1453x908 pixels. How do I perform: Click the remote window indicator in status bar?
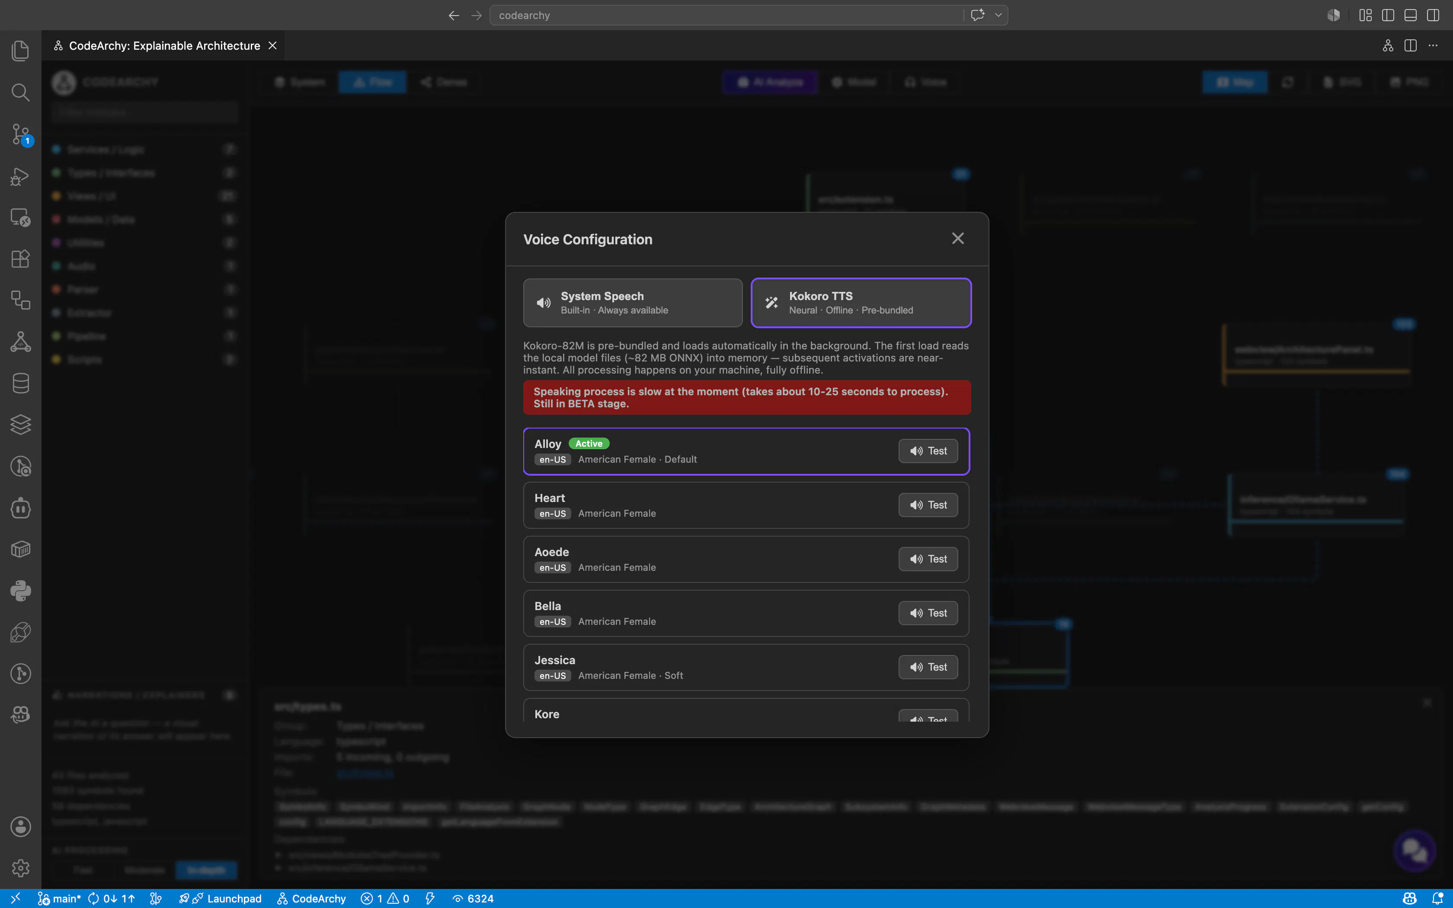point(16,898)
